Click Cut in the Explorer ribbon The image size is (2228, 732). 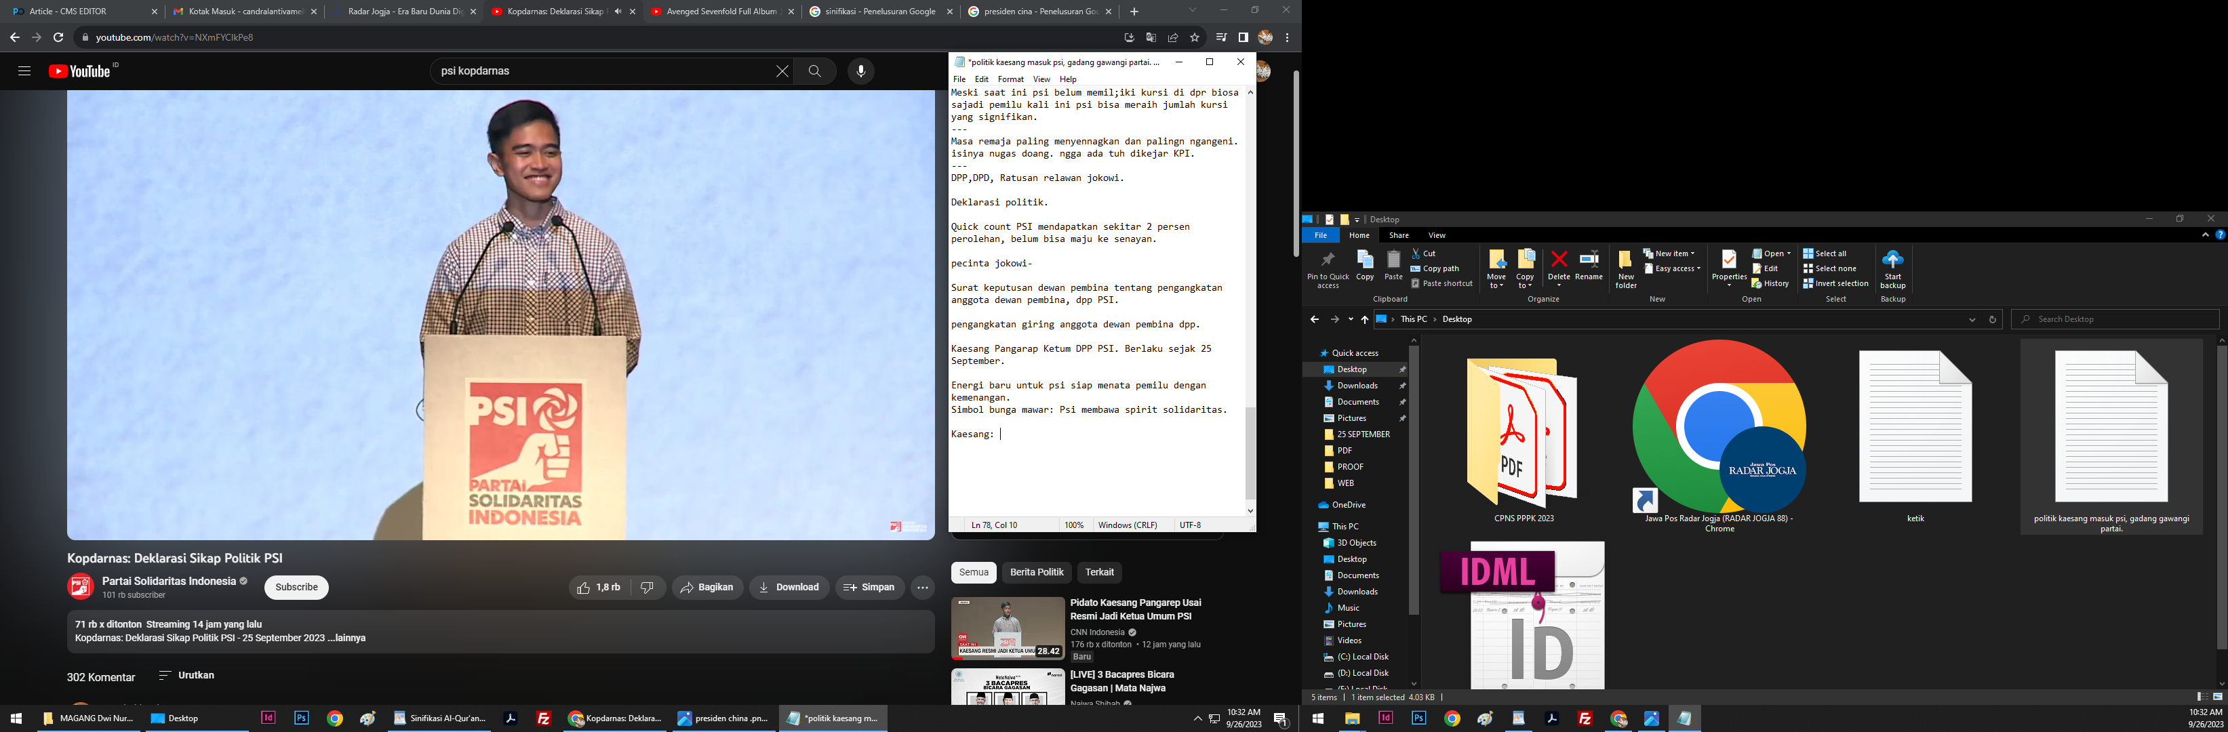click(x=1424, y=253)
